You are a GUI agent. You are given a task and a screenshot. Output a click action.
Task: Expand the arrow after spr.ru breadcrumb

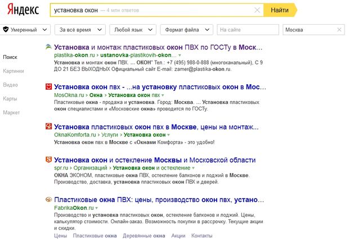[193, 168]
